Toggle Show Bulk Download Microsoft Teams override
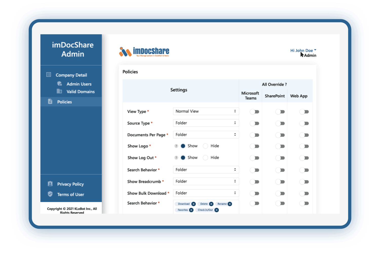 254,193
